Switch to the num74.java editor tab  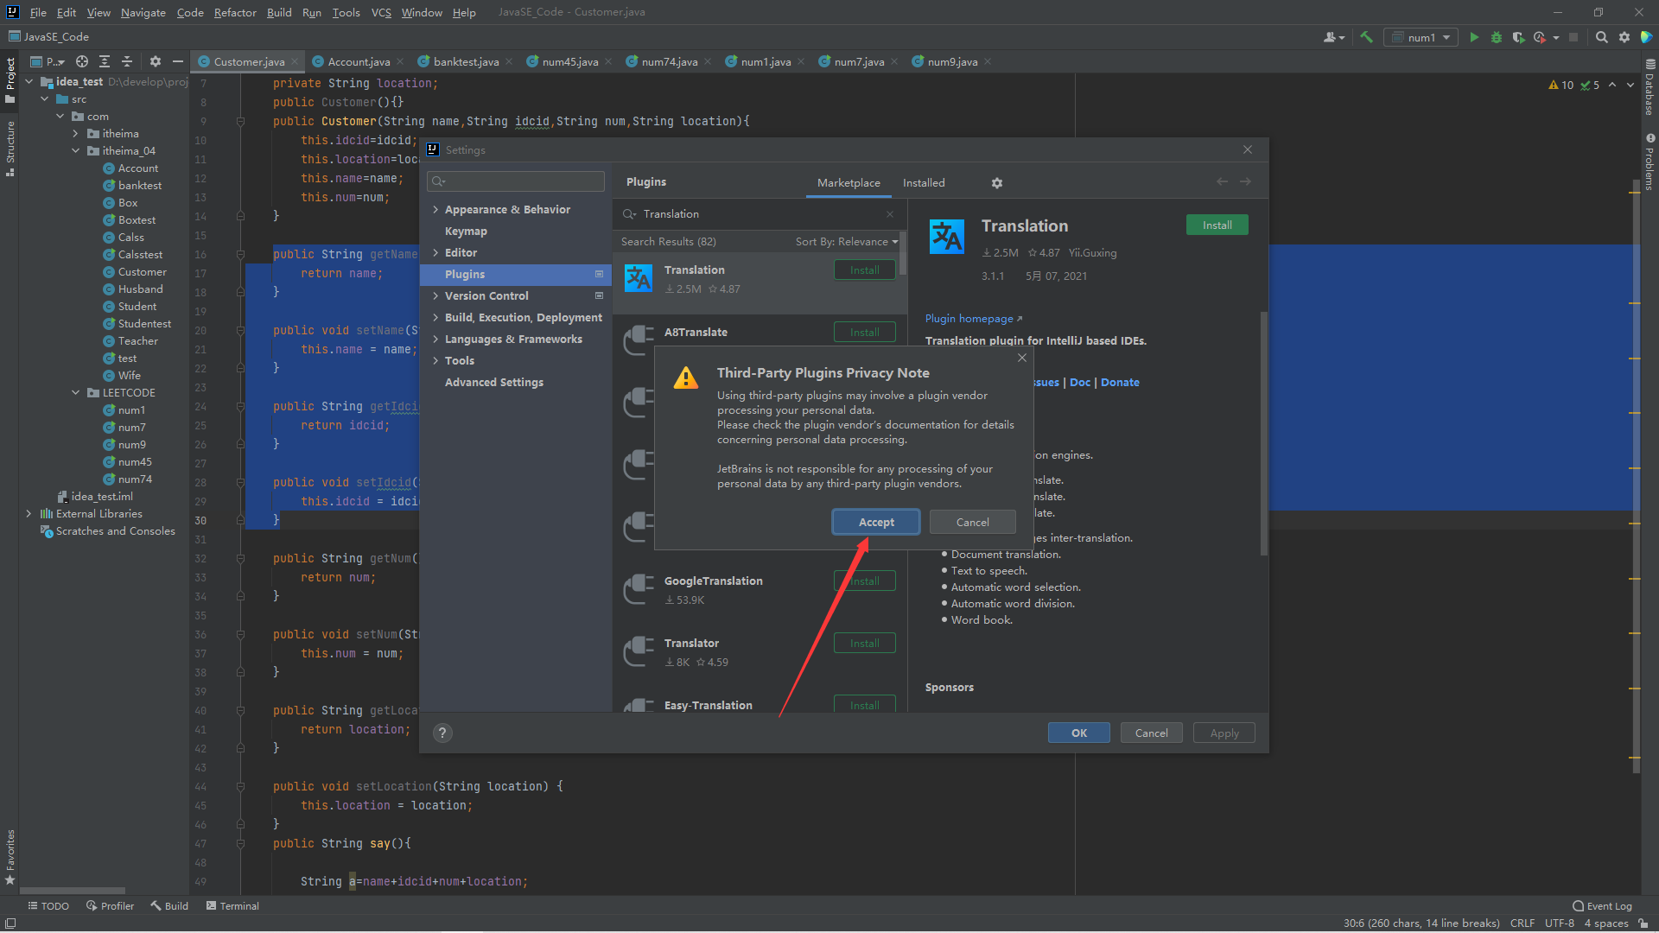669,61
